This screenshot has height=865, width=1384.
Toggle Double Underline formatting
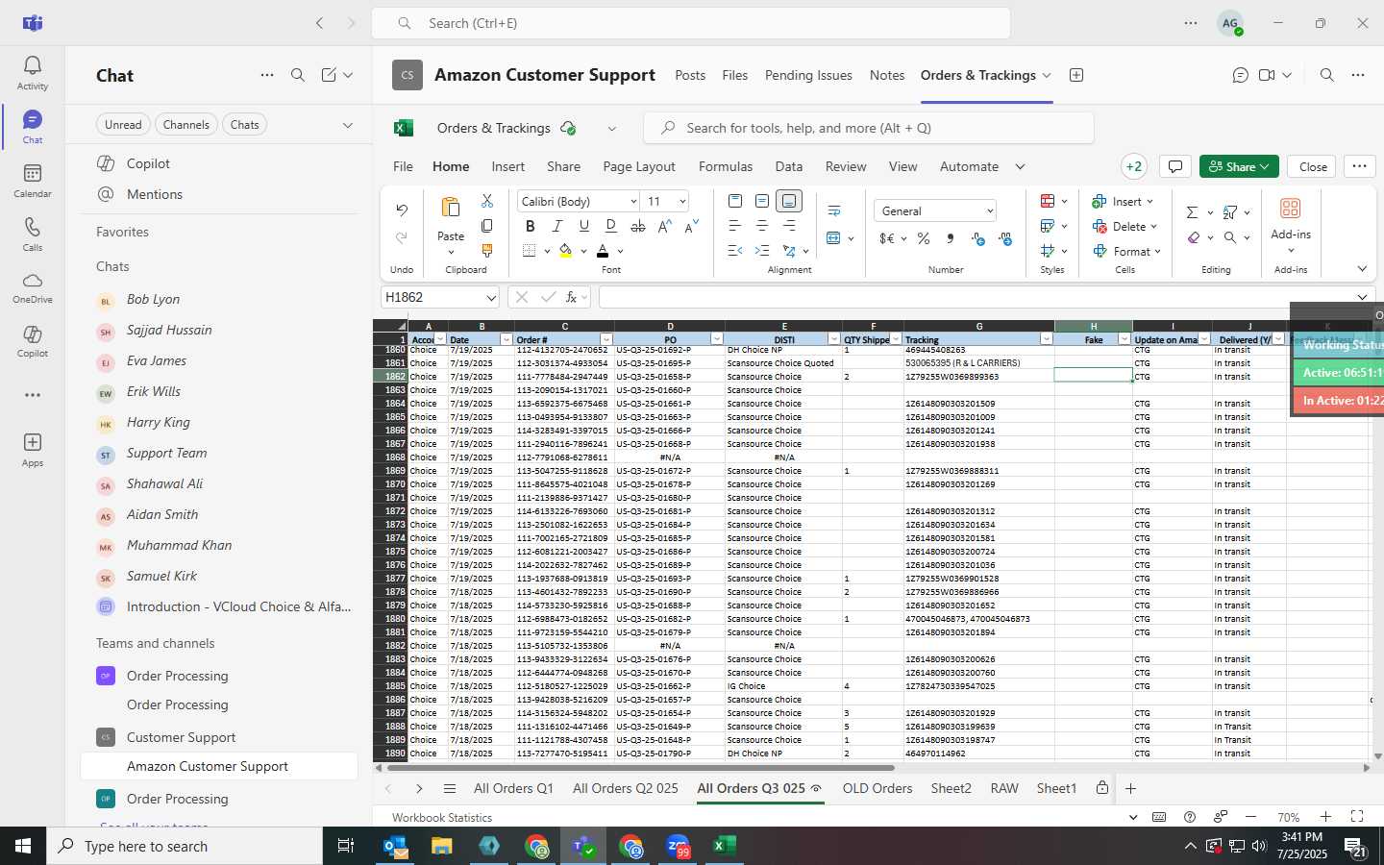pos(610,226)
